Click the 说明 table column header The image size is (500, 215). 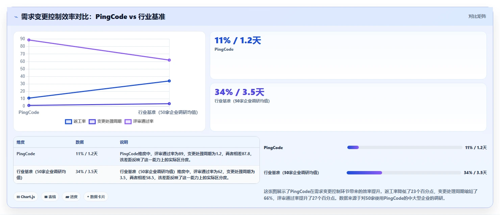pyautogui.click(x=124, y=142)
